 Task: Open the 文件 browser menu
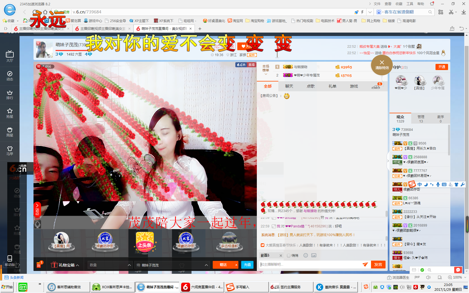pos(377,4)
